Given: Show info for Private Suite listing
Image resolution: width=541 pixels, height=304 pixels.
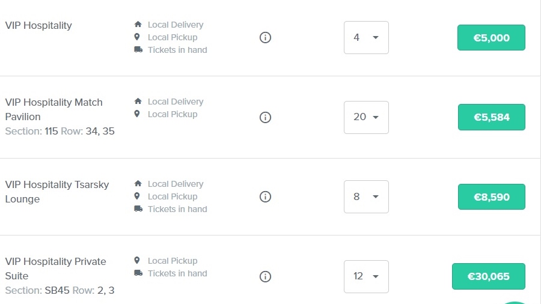Looking at the screenshot, I should point(265,276).
